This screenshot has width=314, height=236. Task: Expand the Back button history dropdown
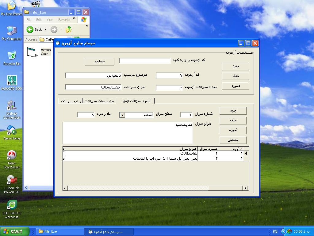tap(45, 30)
